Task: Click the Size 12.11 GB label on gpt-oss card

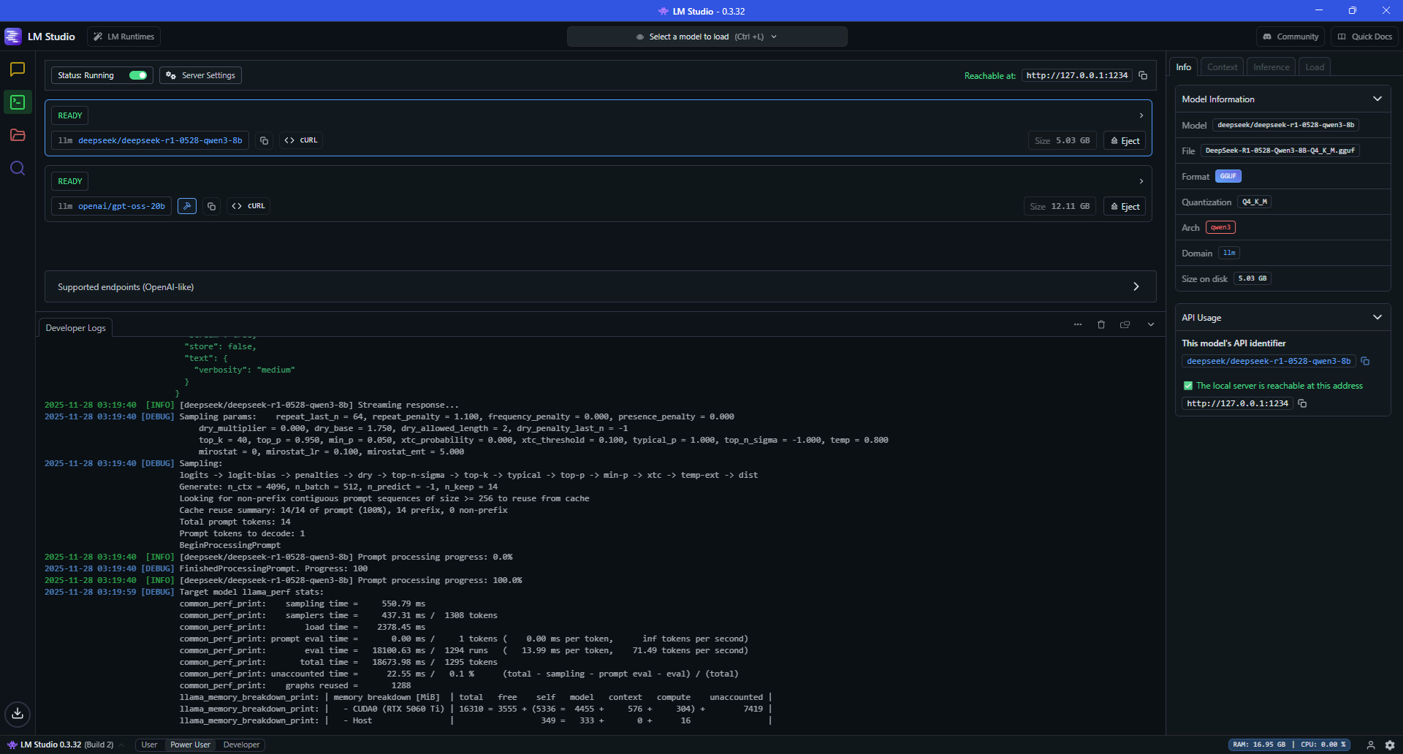Action: (1060, 207)
